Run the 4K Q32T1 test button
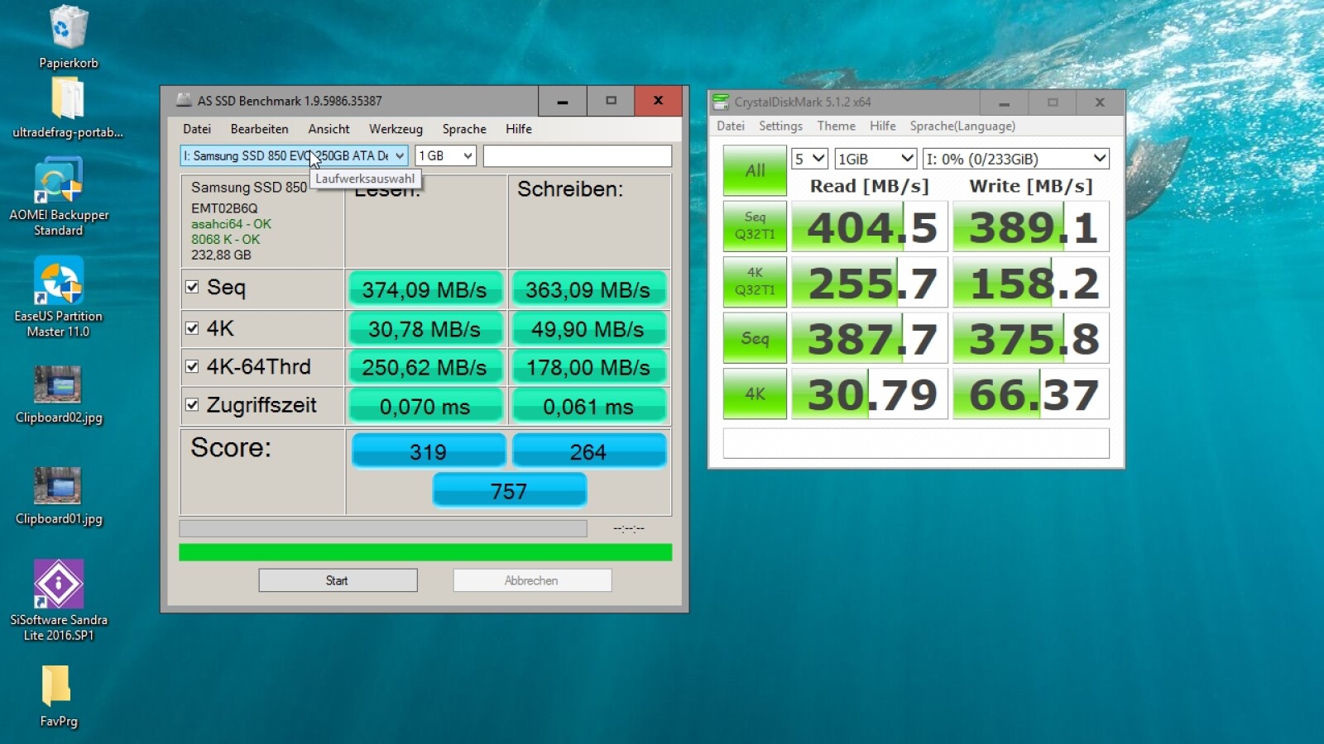This screenshot has height=744, width=1324. [755, 281]
